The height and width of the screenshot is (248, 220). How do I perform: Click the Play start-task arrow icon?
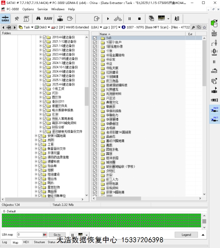pos(108,19)
